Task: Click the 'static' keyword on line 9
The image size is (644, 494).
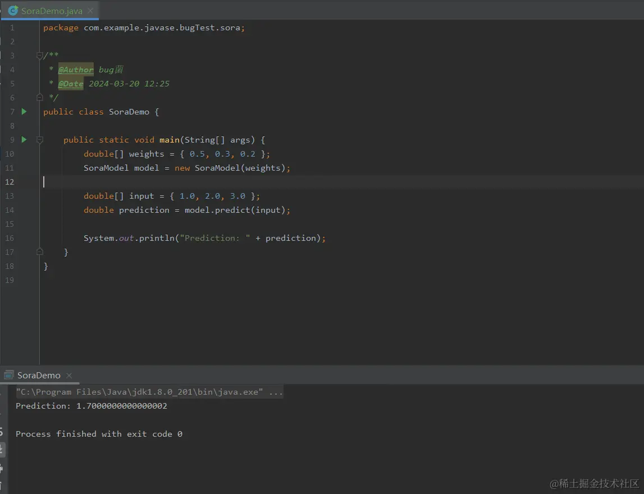Action: (114, 140)
